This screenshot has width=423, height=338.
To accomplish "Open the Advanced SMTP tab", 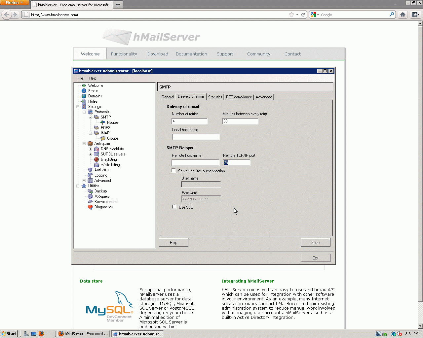I will [x=264, y=97].
